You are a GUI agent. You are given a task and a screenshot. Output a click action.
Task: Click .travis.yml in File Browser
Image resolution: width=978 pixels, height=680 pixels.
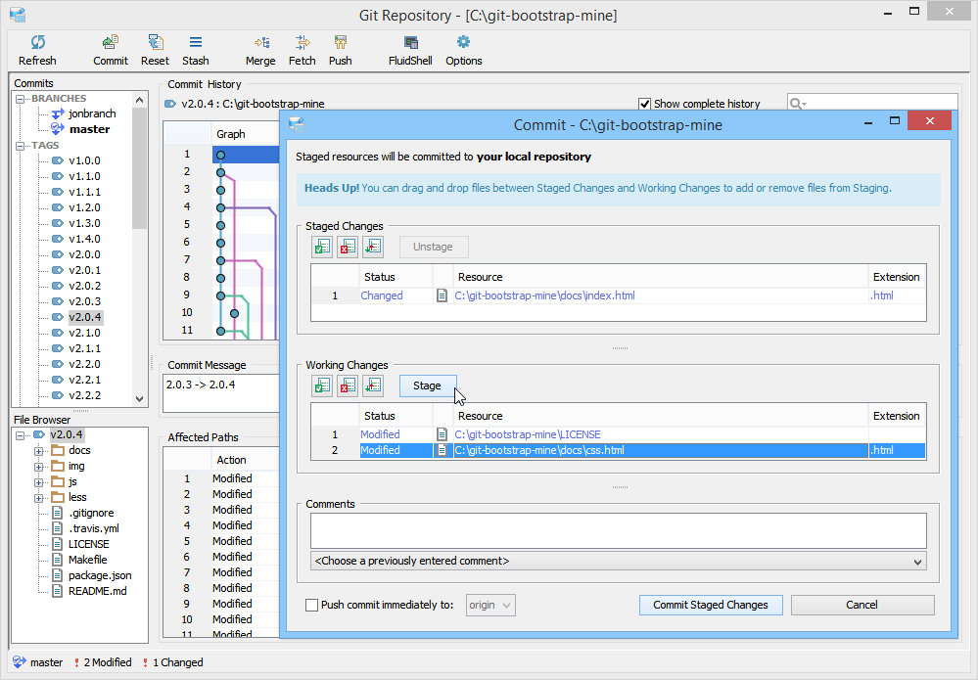click(x=94, y=528)
